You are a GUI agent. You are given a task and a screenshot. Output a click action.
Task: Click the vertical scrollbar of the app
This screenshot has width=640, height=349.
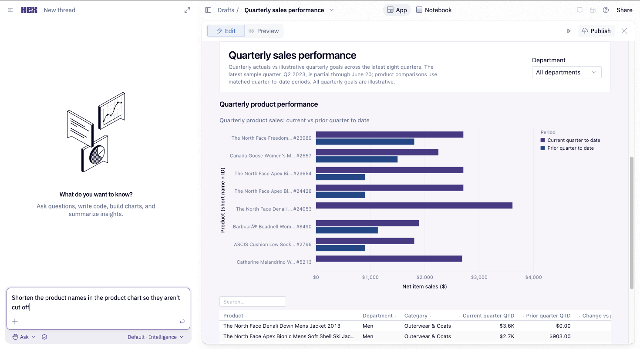click(x=632, y=223)
